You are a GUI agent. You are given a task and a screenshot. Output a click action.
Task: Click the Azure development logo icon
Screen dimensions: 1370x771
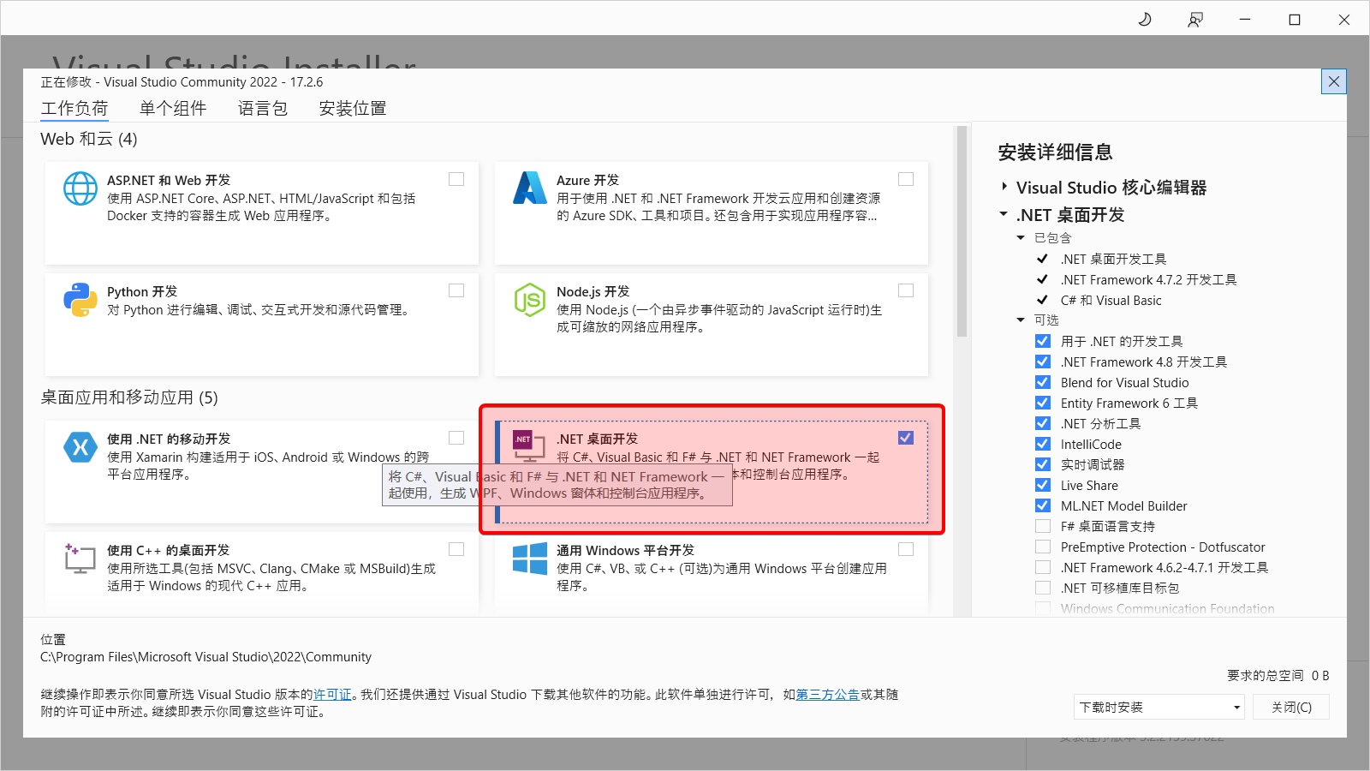point(530,188)
